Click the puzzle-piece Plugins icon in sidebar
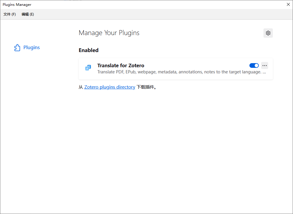The image size is (293, 214). click(x=17, y=48)
